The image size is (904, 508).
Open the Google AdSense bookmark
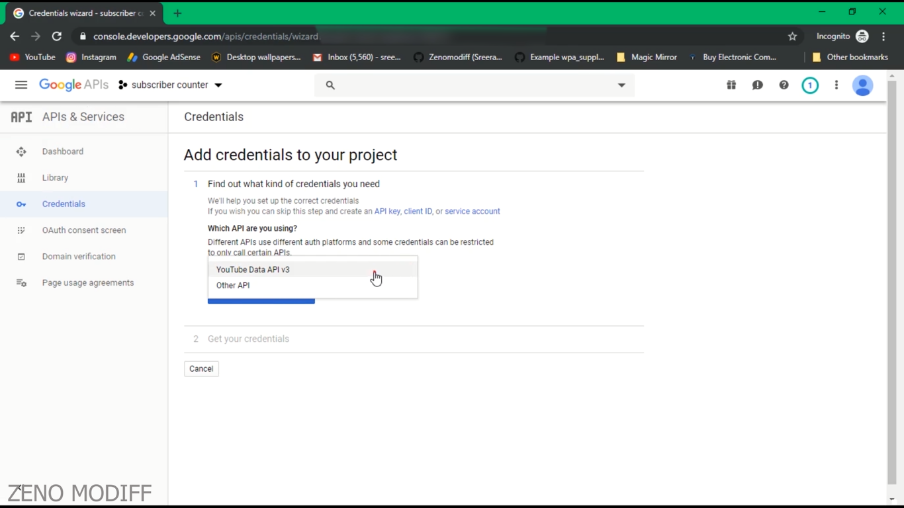[x=163, y=58]
